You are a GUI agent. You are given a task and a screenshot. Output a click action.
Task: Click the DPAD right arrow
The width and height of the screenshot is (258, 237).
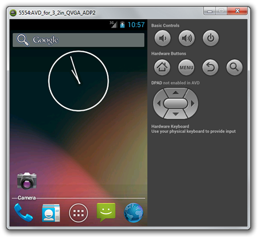[193, 103]
